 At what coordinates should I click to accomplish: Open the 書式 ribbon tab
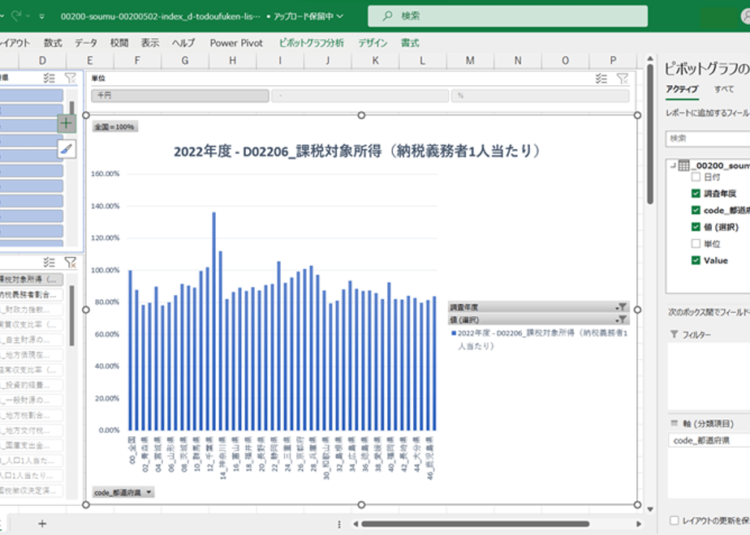(410, 43)
